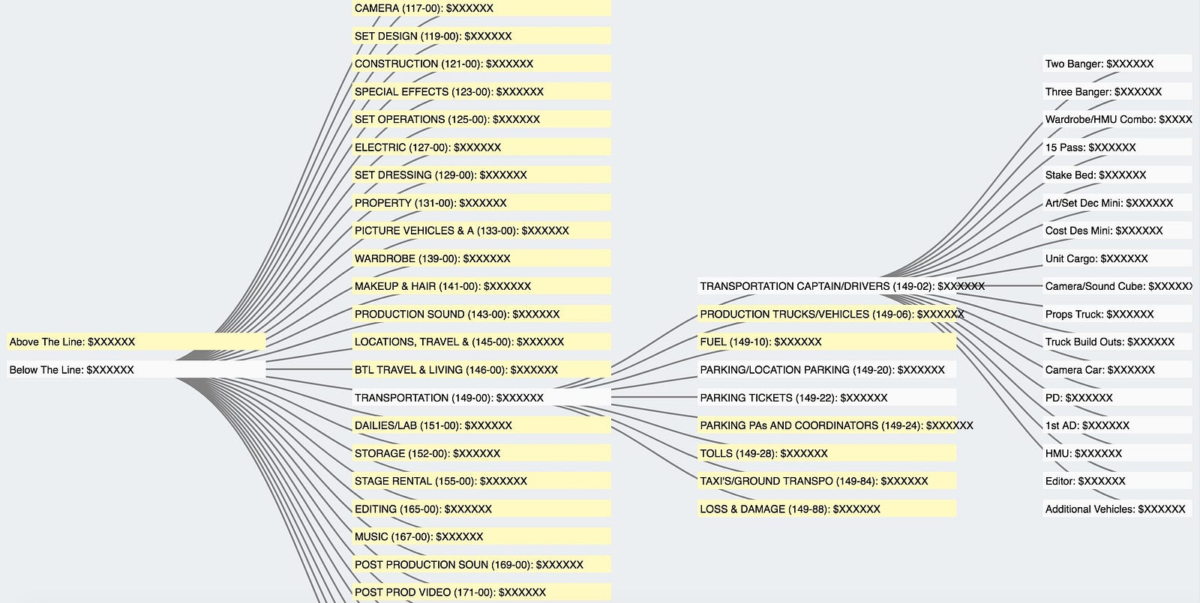
Task: Click the PARKING TICKETS (149-22) node
Action: tap(827, 398)
